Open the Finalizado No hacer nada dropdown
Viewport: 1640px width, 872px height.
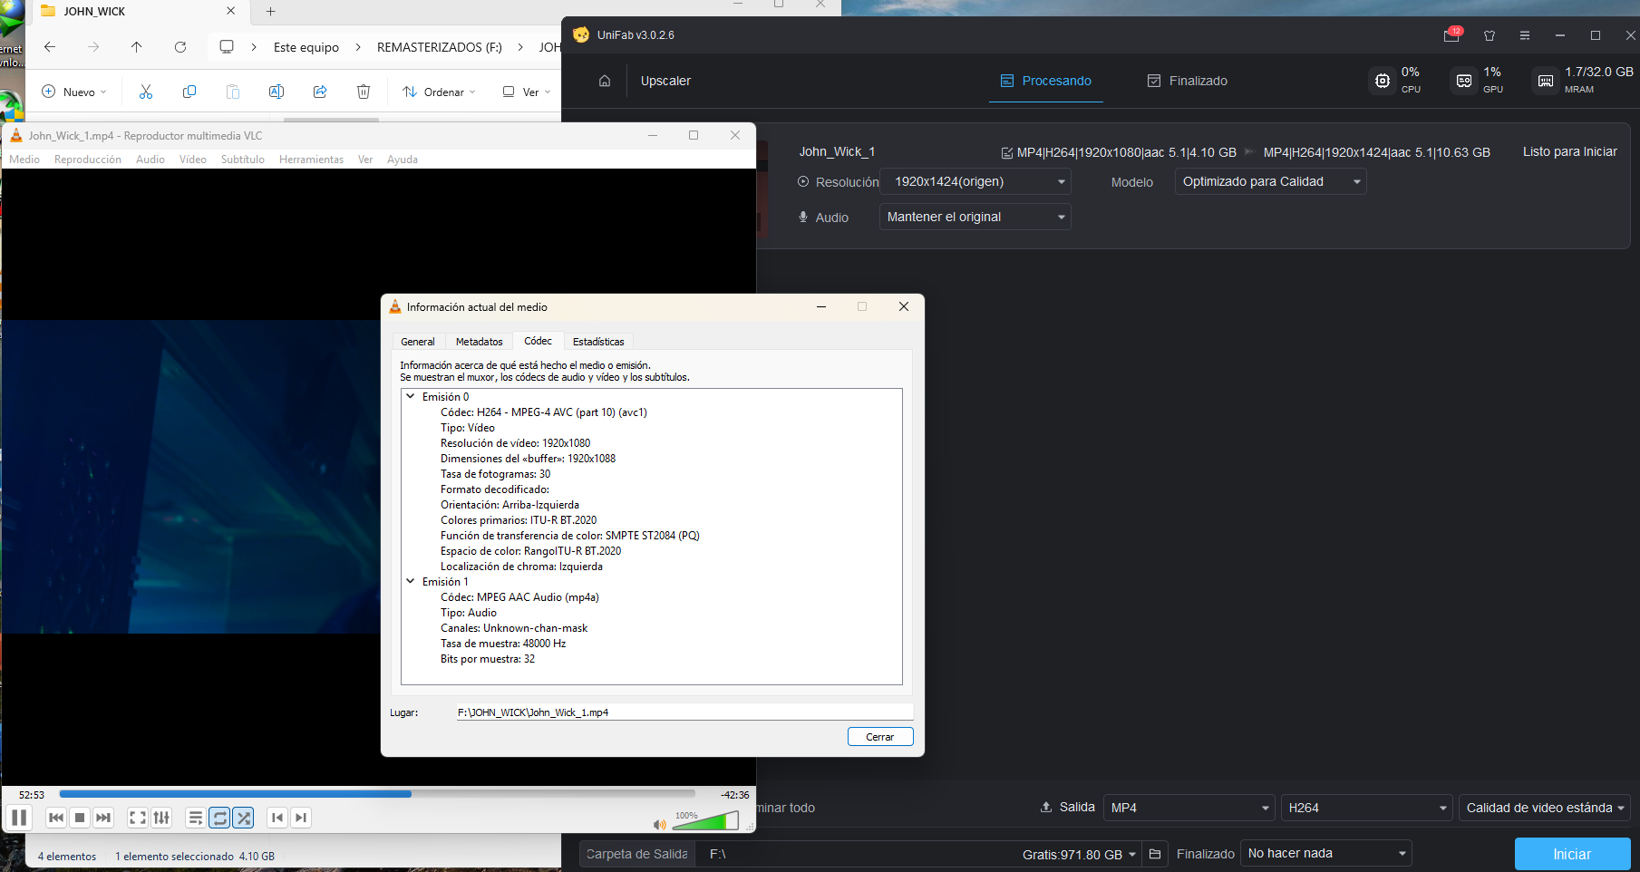click(1326, 854)
